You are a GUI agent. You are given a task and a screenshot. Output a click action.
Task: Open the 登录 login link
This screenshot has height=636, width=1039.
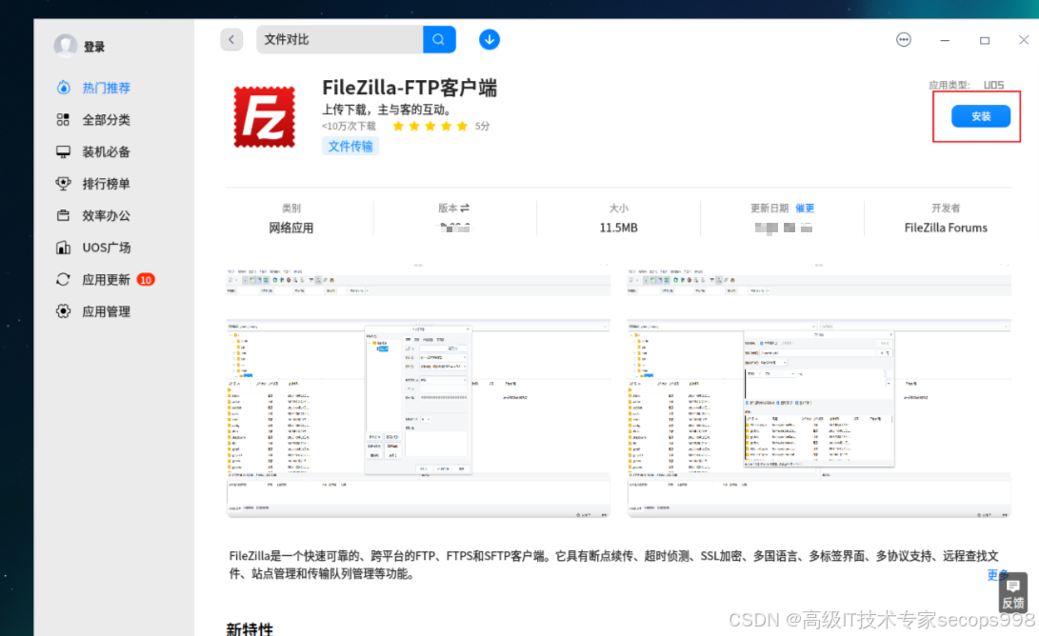click(x=94, y=47)
